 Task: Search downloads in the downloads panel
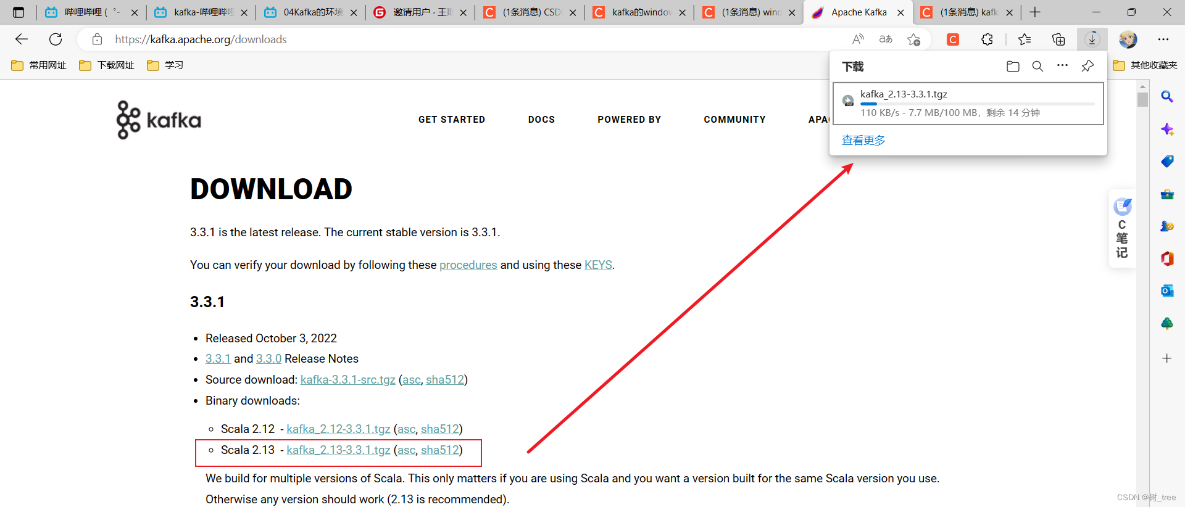point(1037,66)
